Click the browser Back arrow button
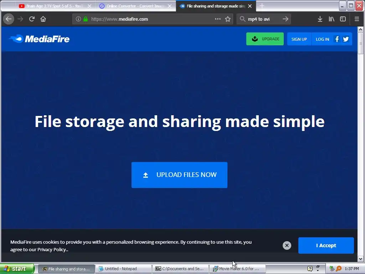Image resolution: width=365 pixels, height=274 pixels. point(9,19)
